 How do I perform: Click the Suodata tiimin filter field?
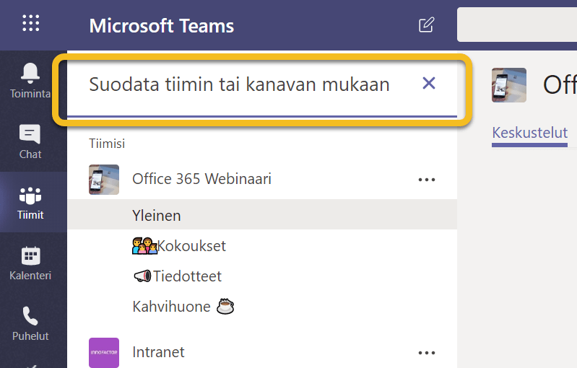238,84
